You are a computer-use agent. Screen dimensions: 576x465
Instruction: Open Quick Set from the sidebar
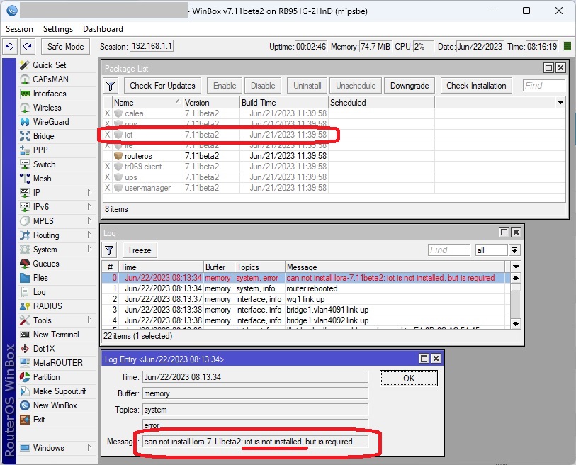[x=49, y=65]
